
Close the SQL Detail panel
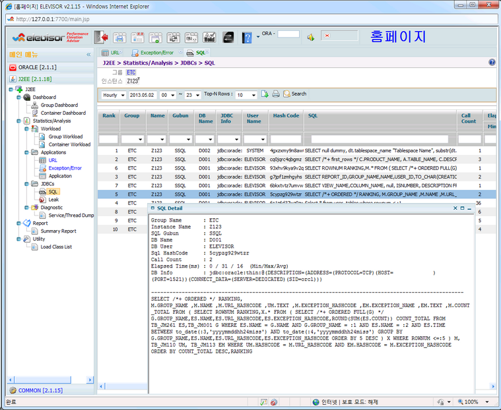coord(455,208)
